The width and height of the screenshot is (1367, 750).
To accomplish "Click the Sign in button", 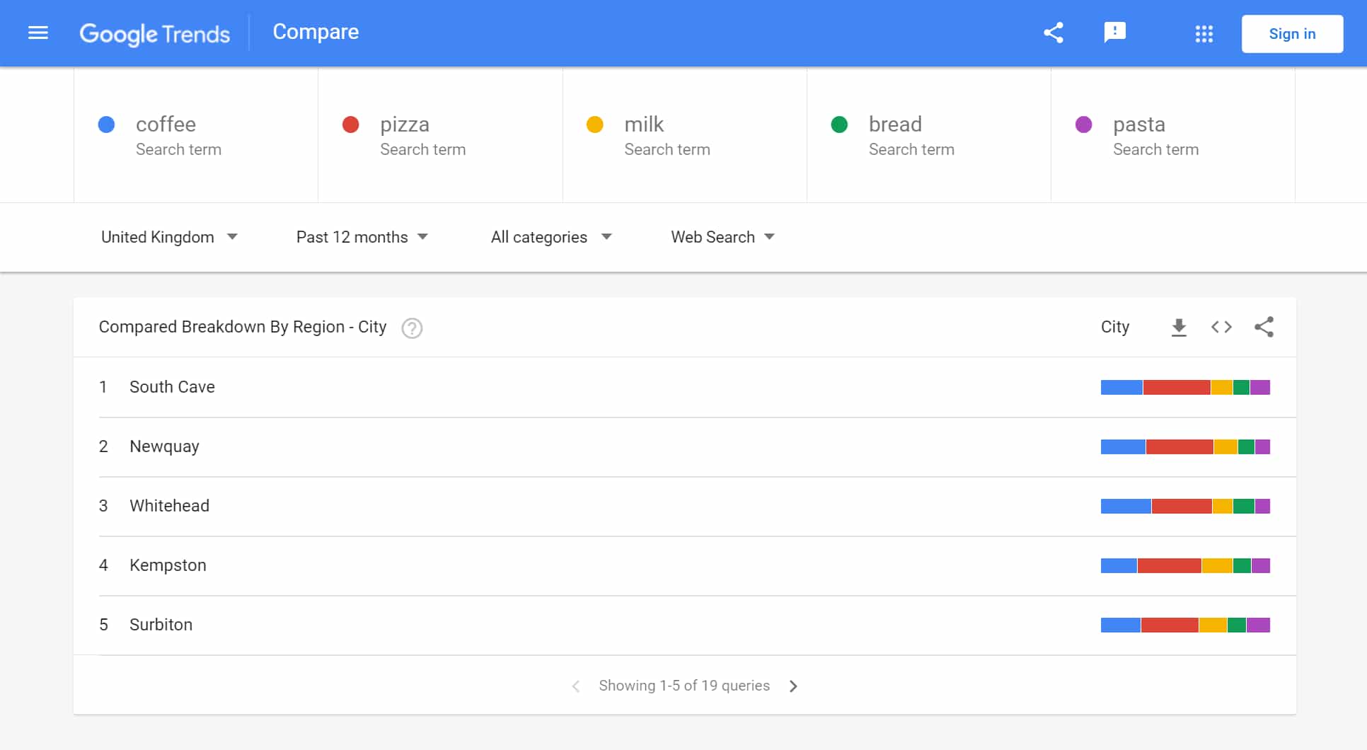I will click(x=1292, y=34).
